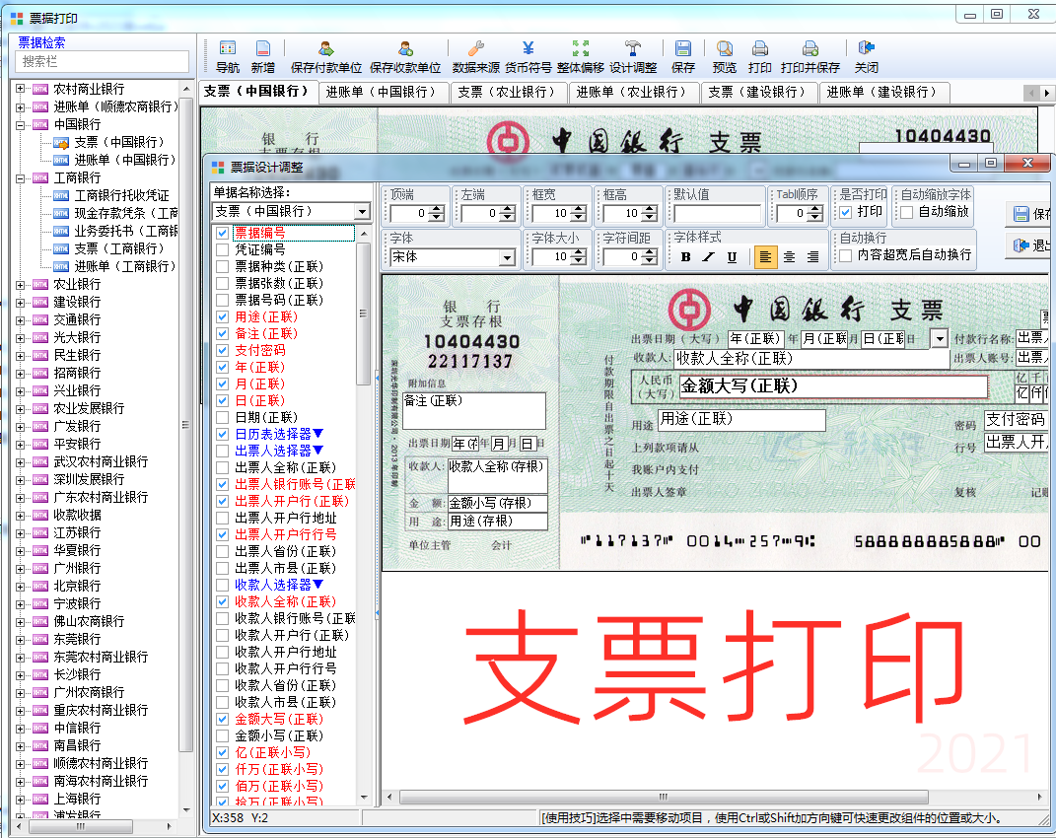1056x838 pixels.
Task: Toggle 用途(正联) checkbox
Action: click(222, 316)
